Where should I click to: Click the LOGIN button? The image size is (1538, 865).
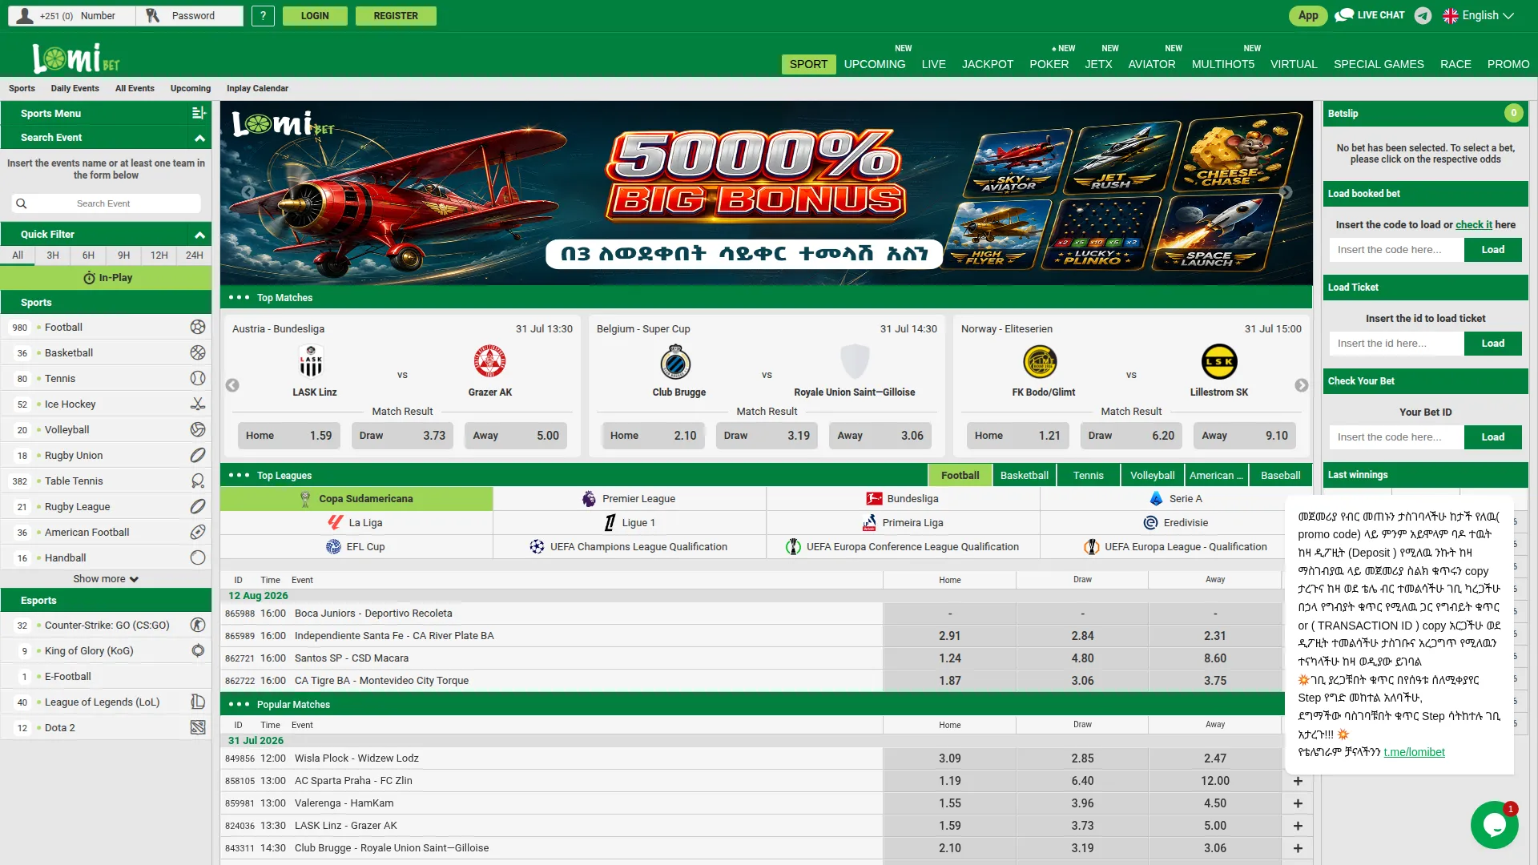(315, 15)
